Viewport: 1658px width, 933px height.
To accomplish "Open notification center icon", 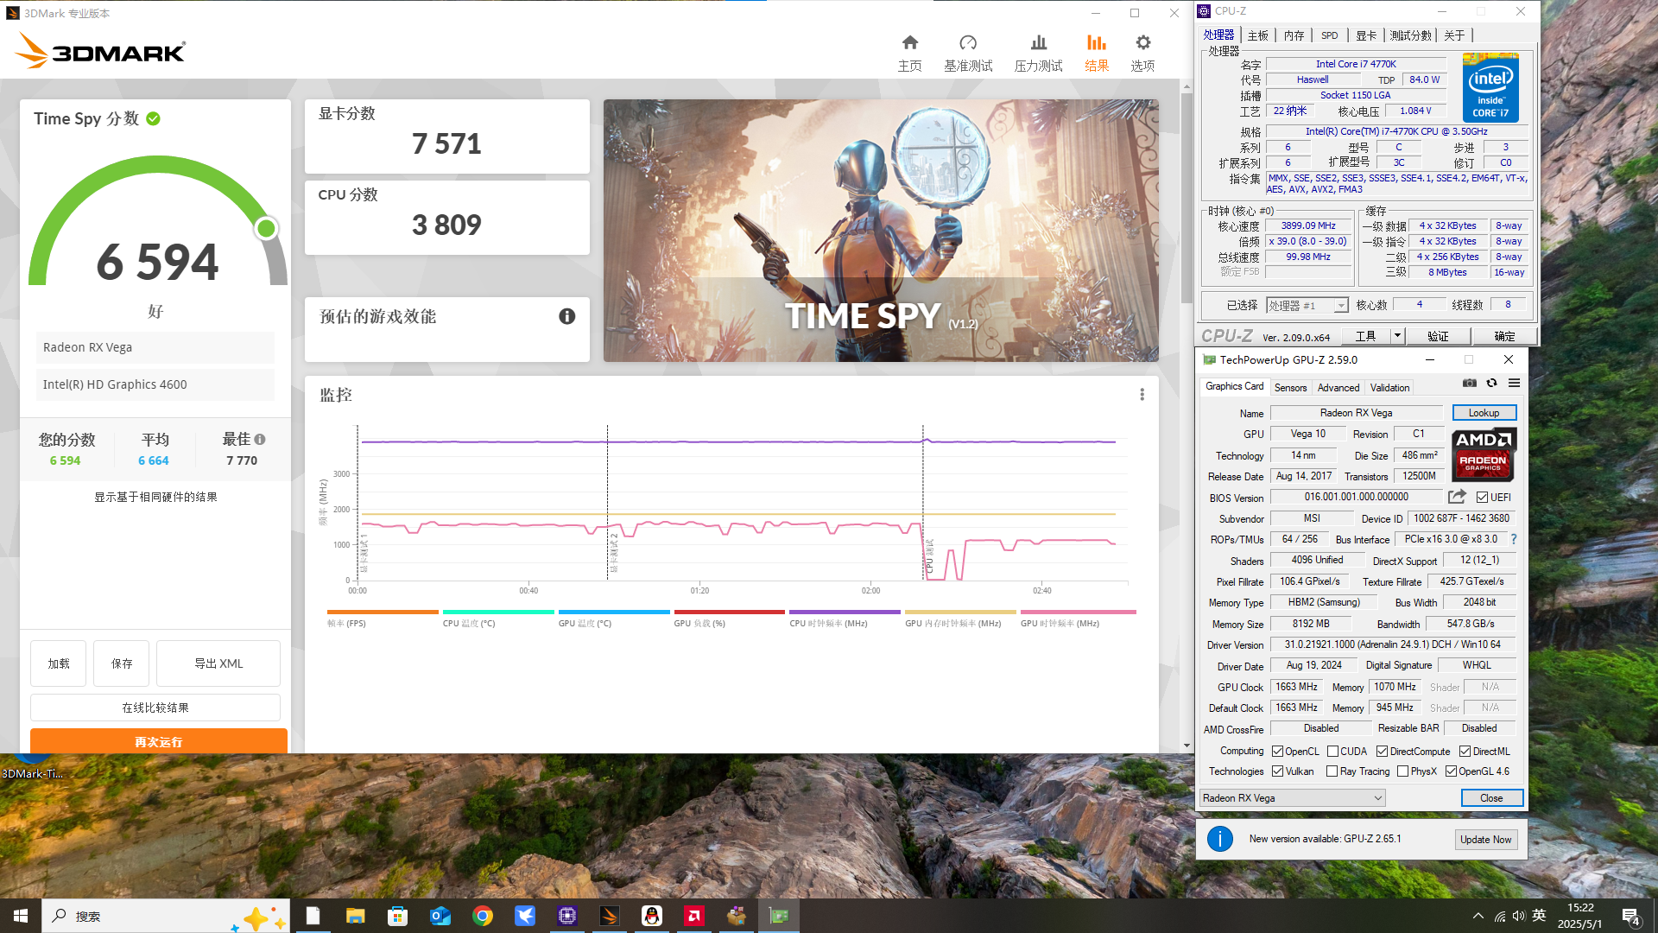I will pyautogui.click(x=1631, y=916).
